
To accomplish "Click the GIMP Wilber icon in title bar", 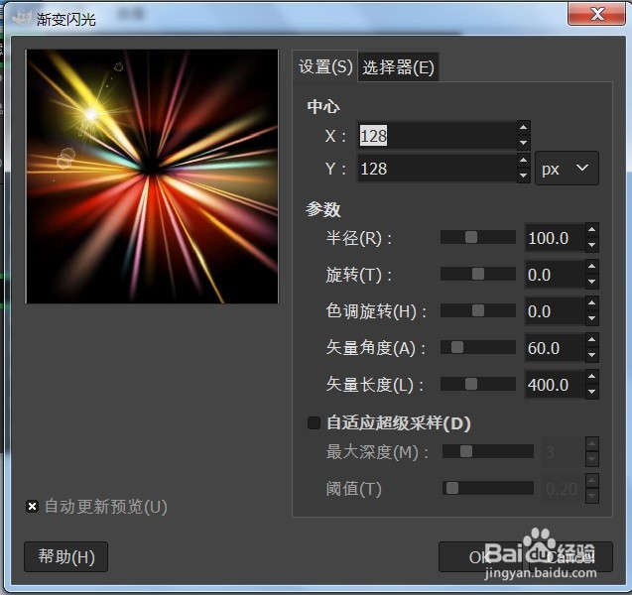I will pos(22,18).
